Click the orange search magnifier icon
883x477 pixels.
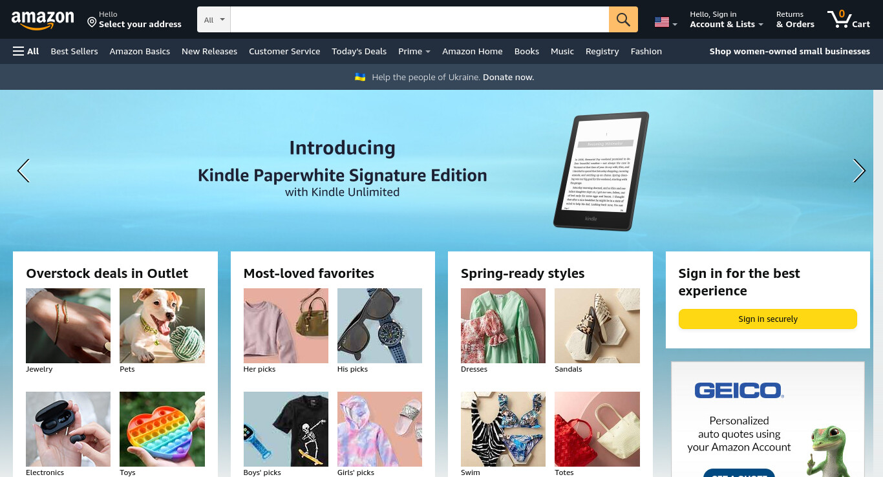623,19
